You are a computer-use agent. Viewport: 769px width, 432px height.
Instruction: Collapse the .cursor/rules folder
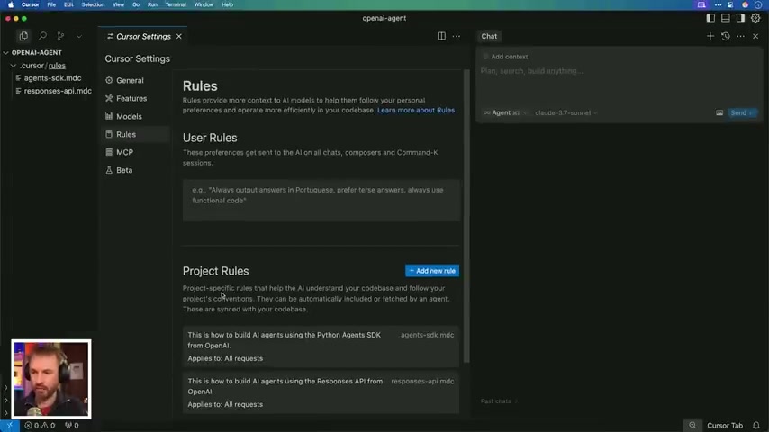coord(42,65)
